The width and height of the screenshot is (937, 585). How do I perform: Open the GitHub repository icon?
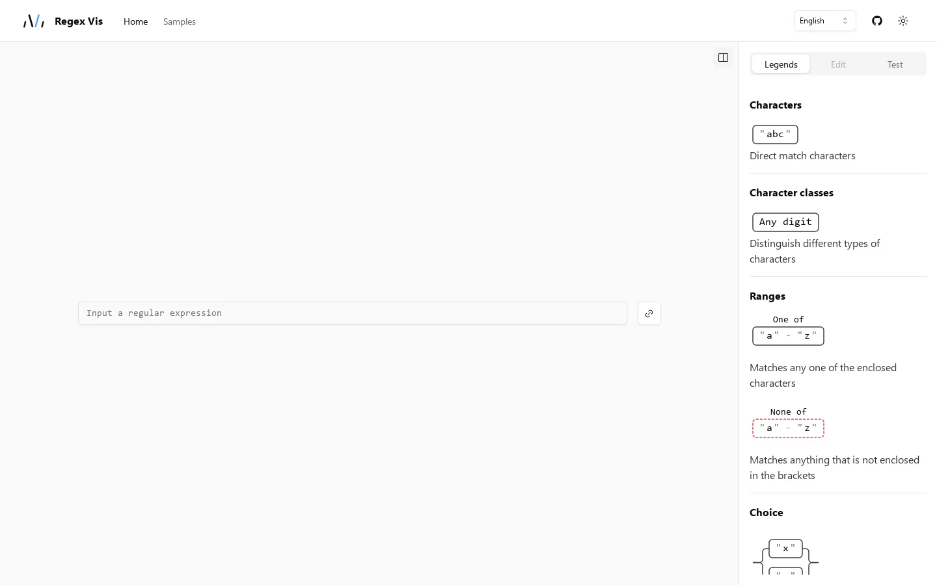pyautogui.click(x=877, y=21)
